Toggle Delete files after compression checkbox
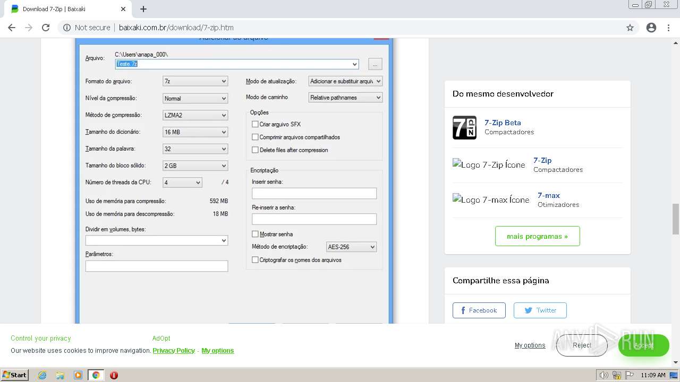The height and width of the screenshot is (382, 680). 255,150
